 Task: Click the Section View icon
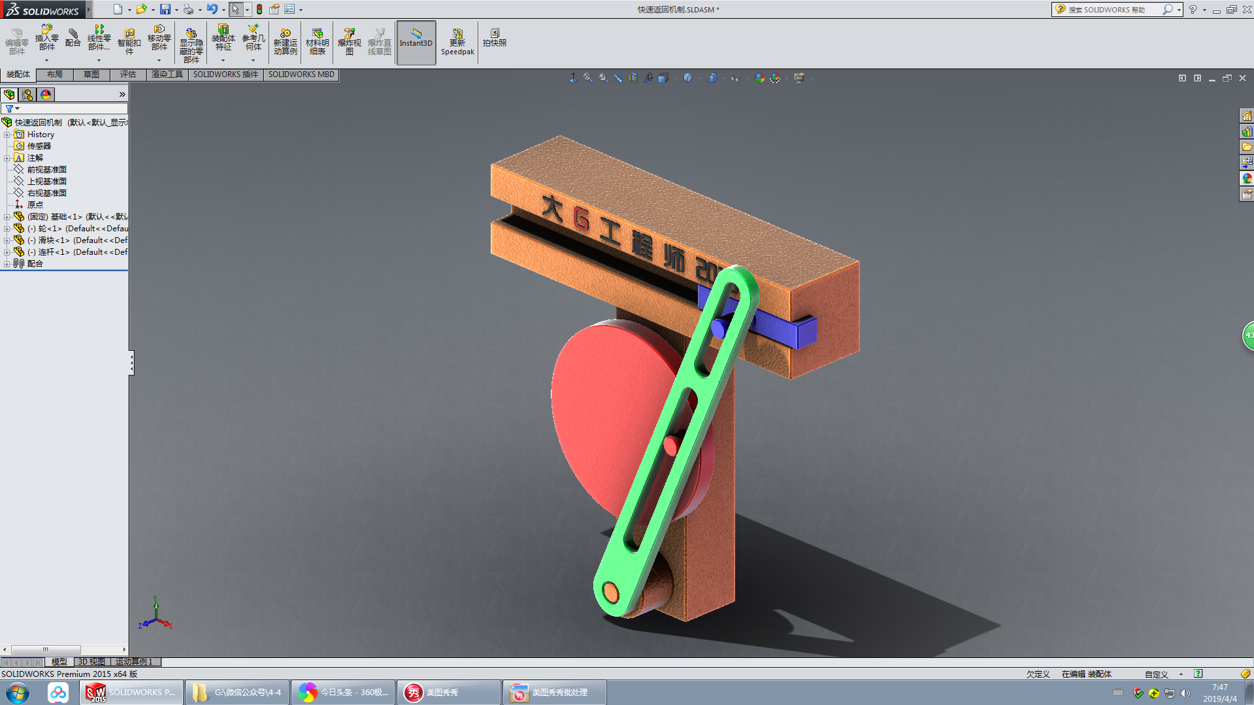(633, 78)
